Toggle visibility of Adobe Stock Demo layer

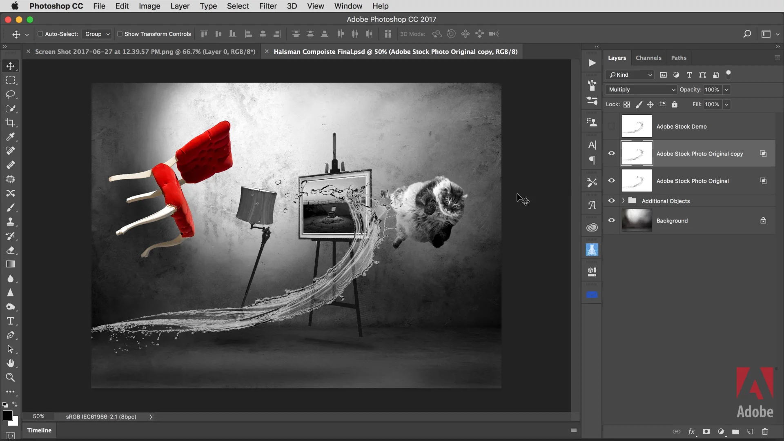pyautogui.click(x=611, y=126)
